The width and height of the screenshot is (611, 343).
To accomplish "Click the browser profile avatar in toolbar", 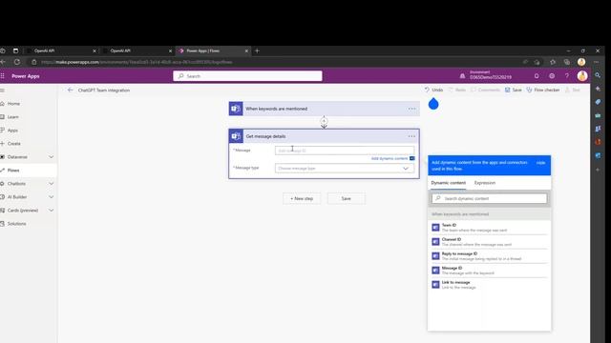I will (581, 62).
